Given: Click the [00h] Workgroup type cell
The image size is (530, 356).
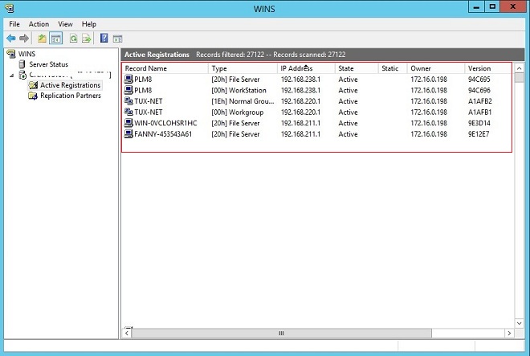Looking at the screenshot, I should (237, 112).
